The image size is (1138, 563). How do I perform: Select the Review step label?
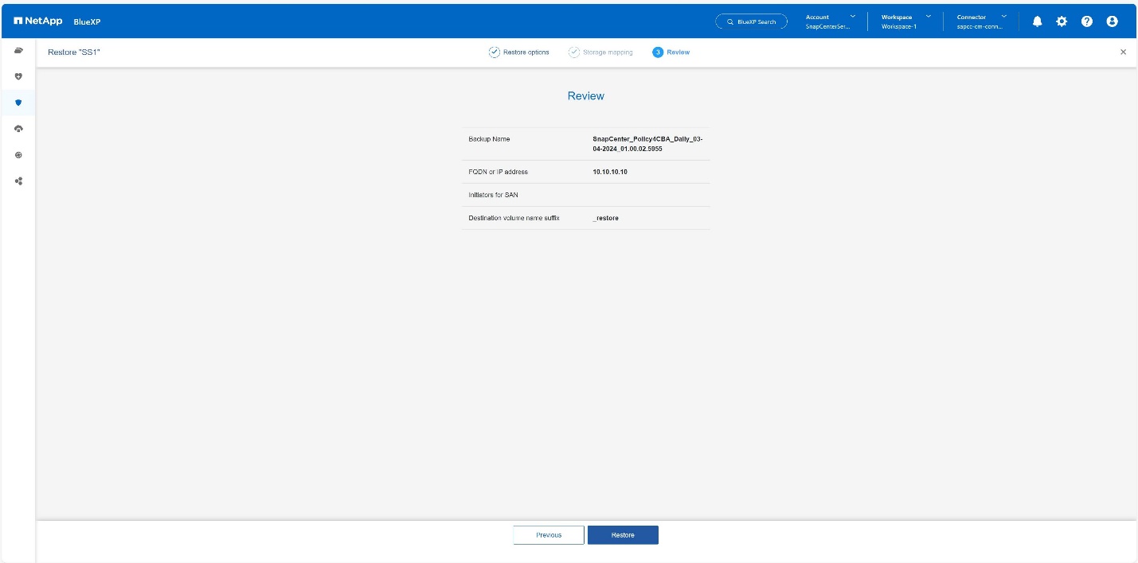coord(678,52)
